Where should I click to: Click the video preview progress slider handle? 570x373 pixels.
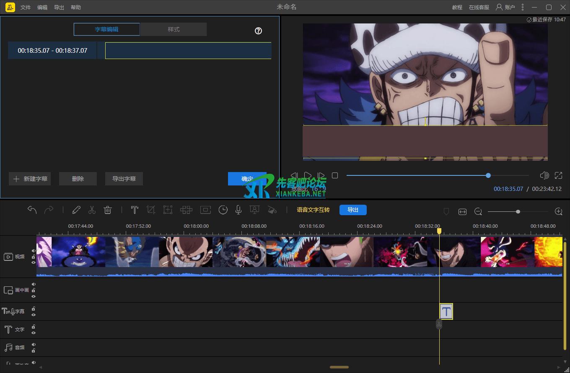click(488, 175)
